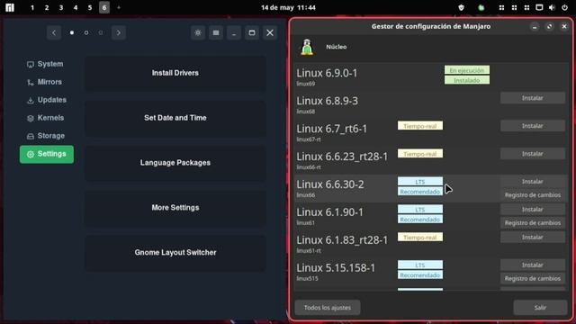Screen dimensions: 576x324
Task: Open Language Packages
Action: (x=175, y=163)
